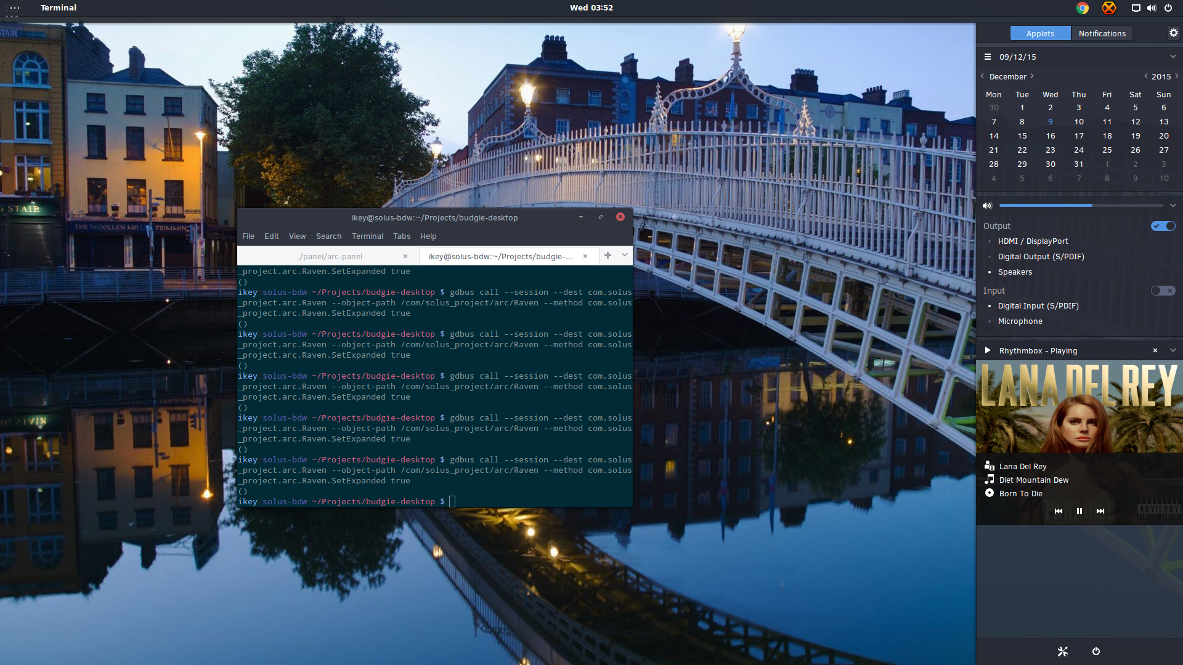Collapse the calendar applet chevron
This screenshot has height=665, width=1183.
[x=1173, y=57]
